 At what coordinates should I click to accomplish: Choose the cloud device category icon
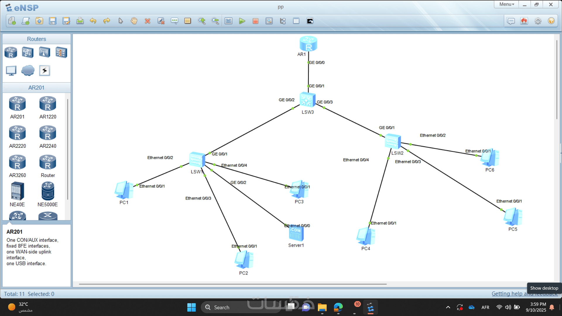28,71
